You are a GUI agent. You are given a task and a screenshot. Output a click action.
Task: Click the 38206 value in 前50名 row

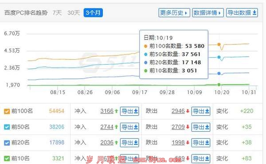pos(57,127)
